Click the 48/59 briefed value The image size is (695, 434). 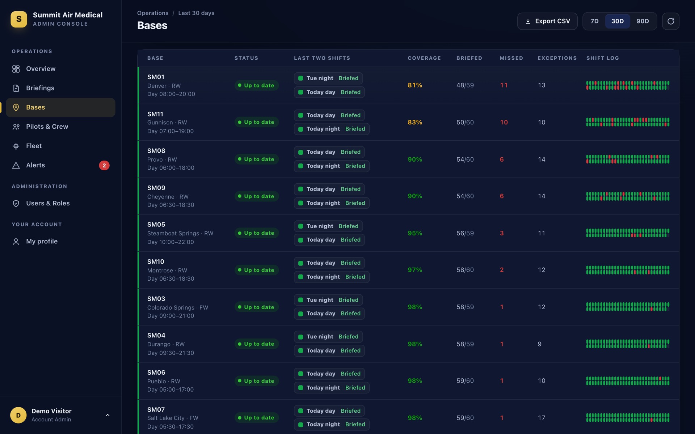pyautogui.click(x=465, y=85)
